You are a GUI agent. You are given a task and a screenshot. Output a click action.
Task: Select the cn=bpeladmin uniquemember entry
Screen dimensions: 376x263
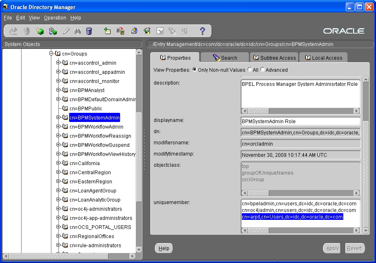(299, 203)
